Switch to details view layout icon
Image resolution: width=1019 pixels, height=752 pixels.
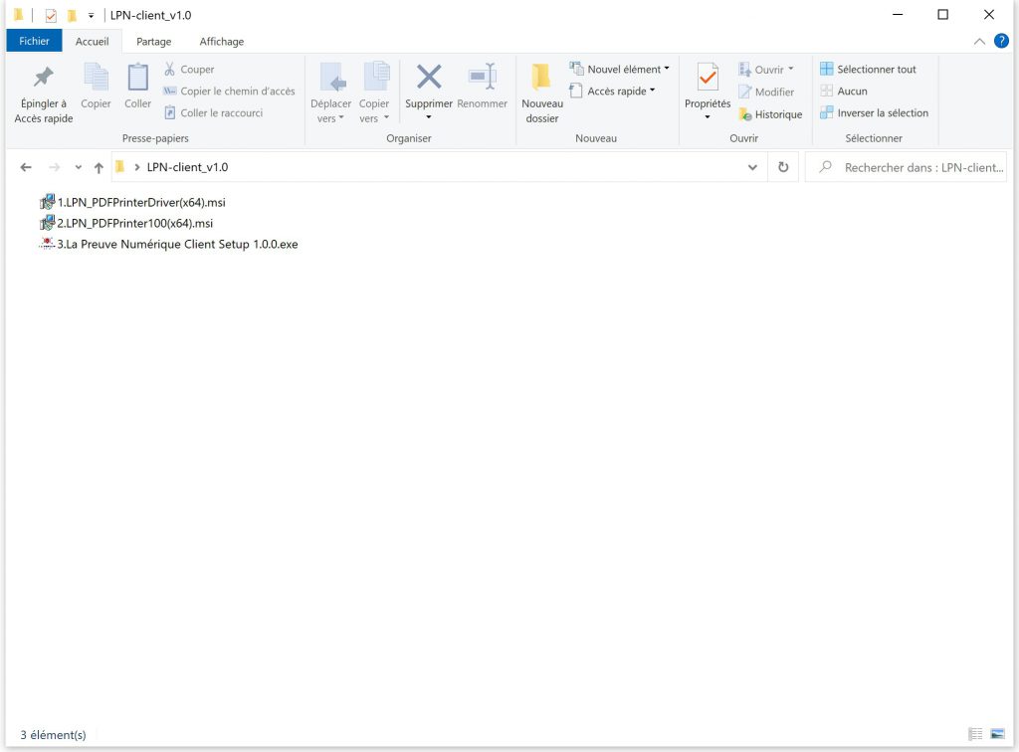pyautogui.click(x=975, y=734)
